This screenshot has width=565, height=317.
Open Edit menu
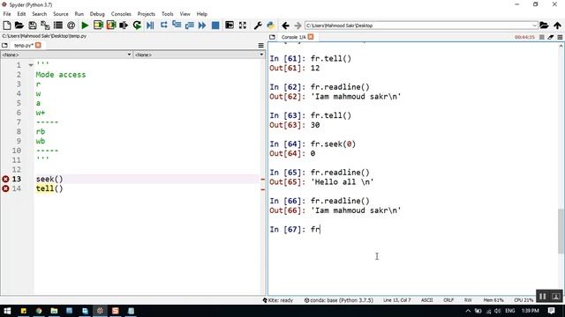(21, 14)
